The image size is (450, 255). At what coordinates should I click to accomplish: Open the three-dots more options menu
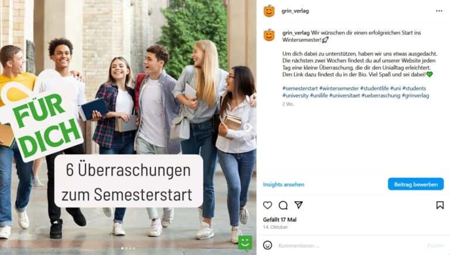coord(439,11)
